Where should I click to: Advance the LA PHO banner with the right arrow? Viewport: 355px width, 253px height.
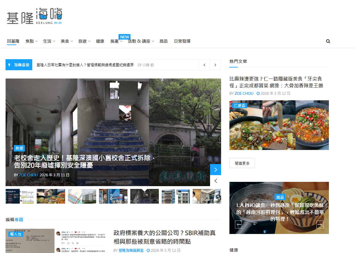[x=320, y=224]
